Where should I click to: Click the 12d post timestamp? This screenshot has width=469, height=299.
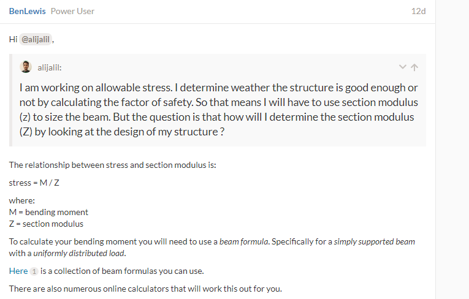418,11
